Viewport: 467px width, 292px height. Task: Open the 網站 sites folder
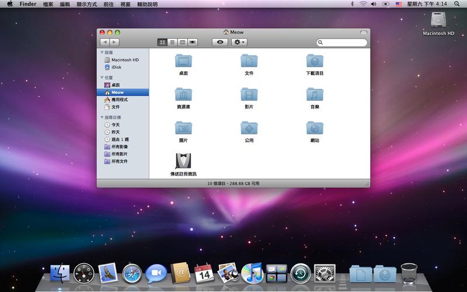(x=315, y=128)
